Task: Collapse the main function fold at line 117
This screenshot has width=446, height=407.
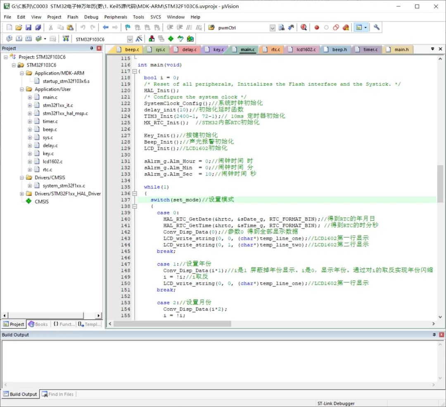Action: point(134,71)
